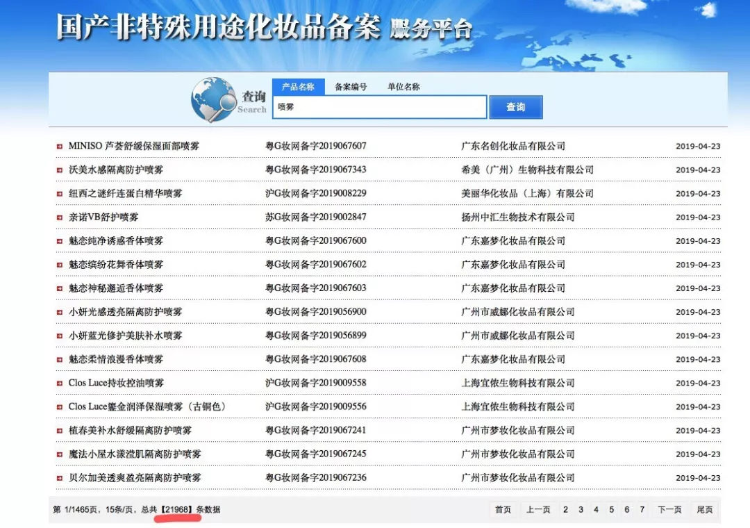Click red bullet icon beside Clos Luce持妆控油喷雾

pyautogui.click(x=59, y=383)
